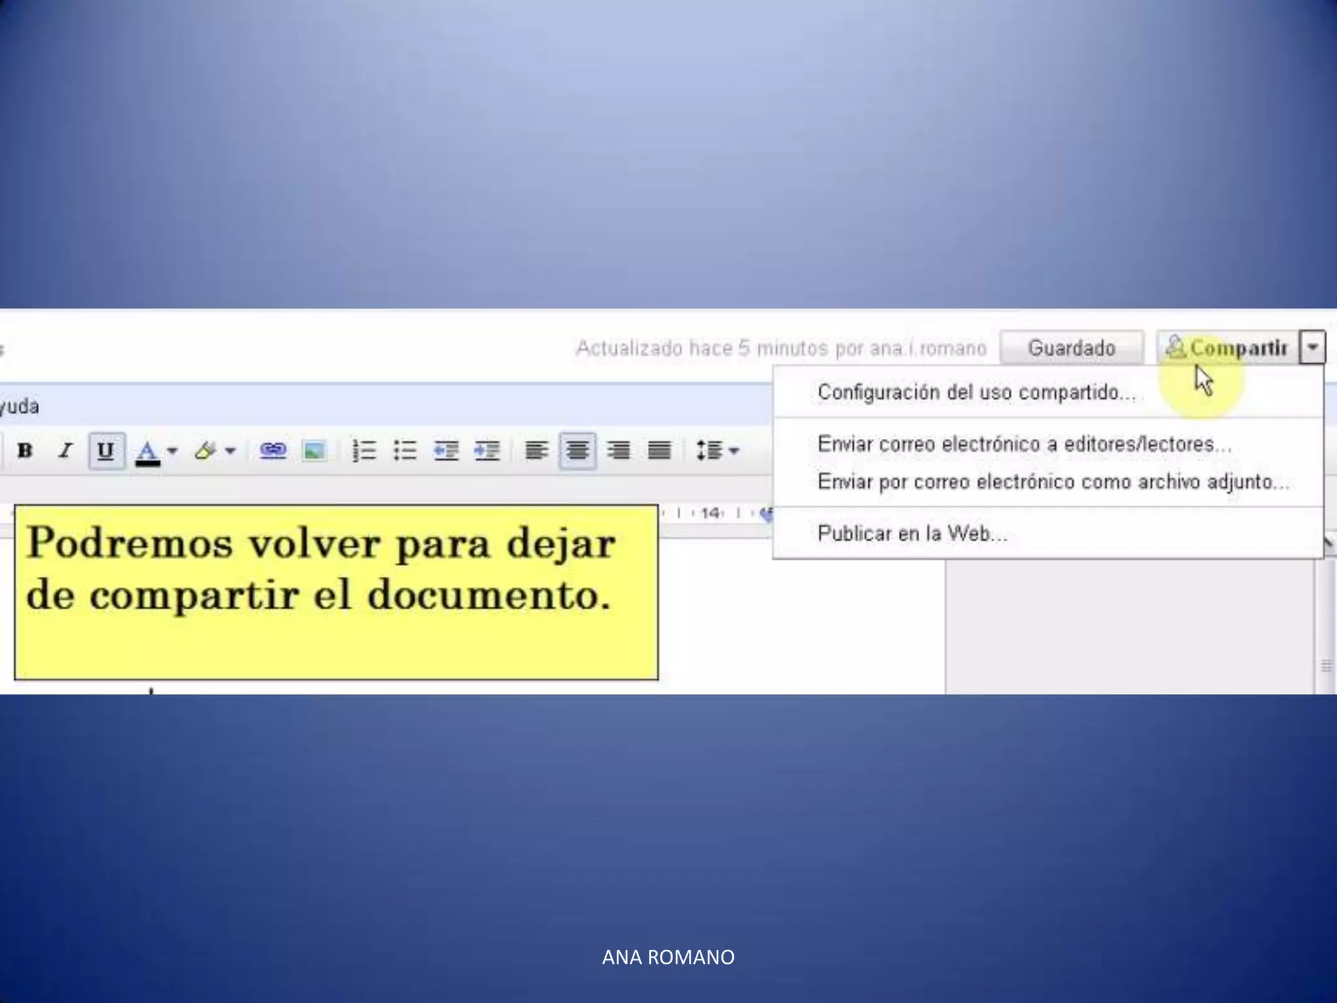Toggle Underline formatting button

(106, 451)
